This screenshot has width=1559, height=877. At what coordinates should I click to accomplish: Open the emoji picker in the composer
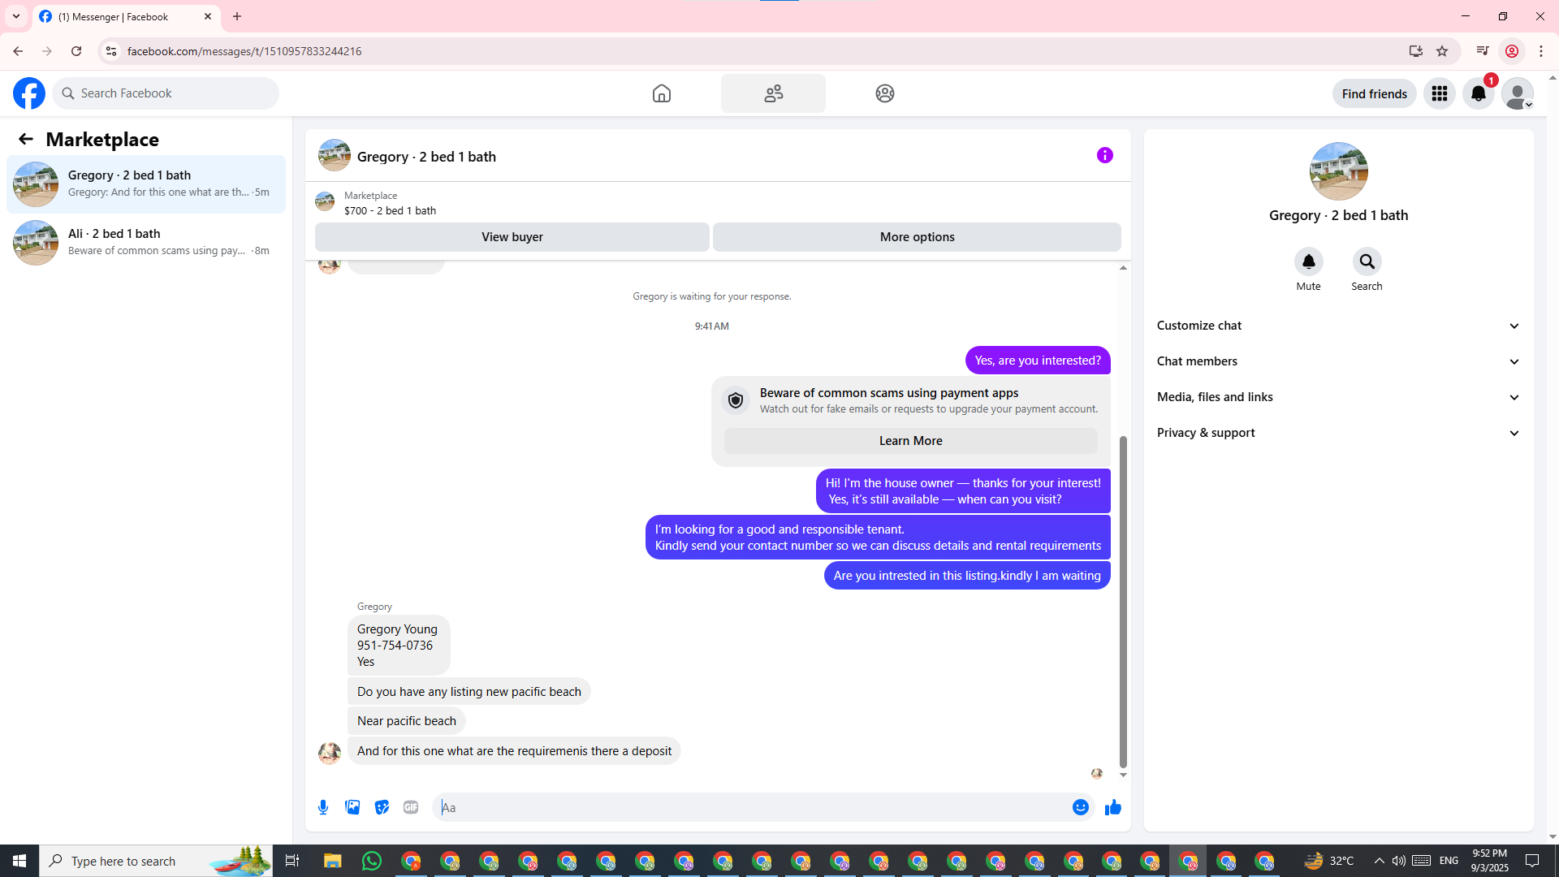(1081, 807)
